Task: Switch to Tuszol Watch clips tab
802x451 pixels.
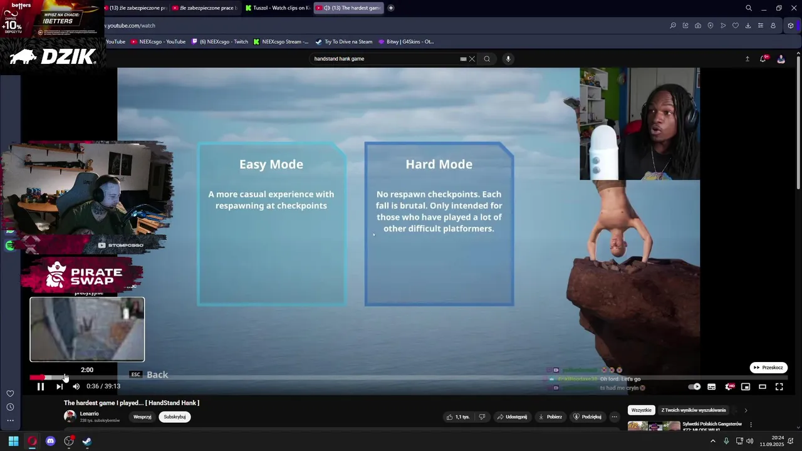Action: pos(278,8)
